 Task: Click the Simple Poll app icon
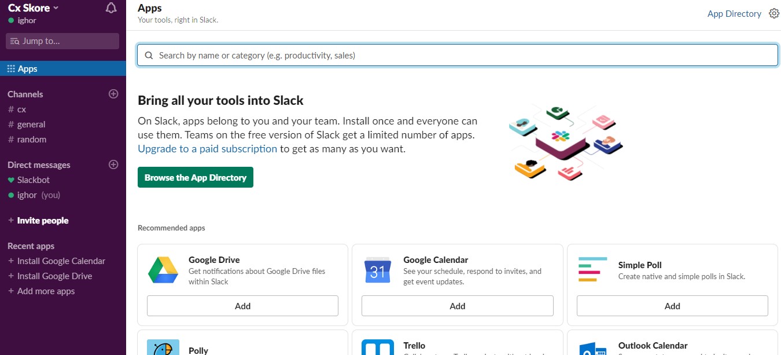pos(592,269)
